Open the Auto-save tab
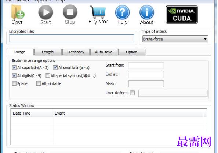 (x=104, y=52)
